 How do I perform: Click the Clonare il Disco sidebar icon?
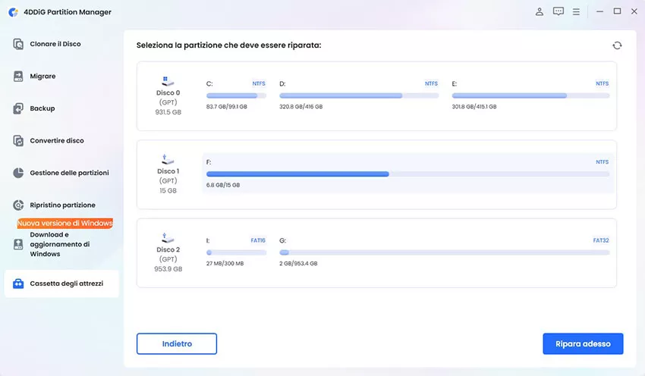(19, 44)
